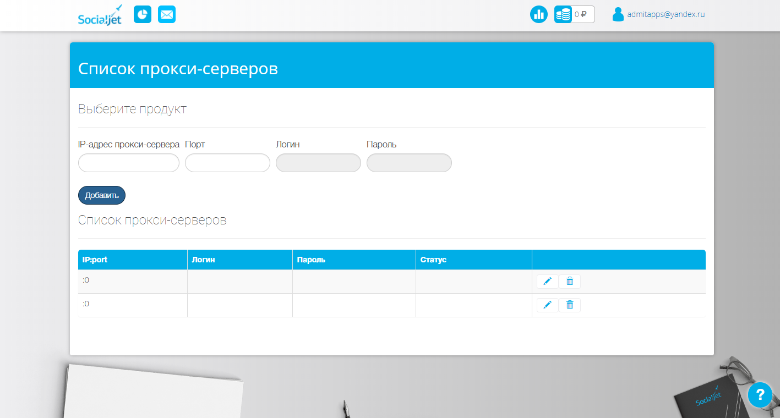Remove the second proxy via trash icon
Viewport: 780px width, 418px height.
[x=569, y=305]
